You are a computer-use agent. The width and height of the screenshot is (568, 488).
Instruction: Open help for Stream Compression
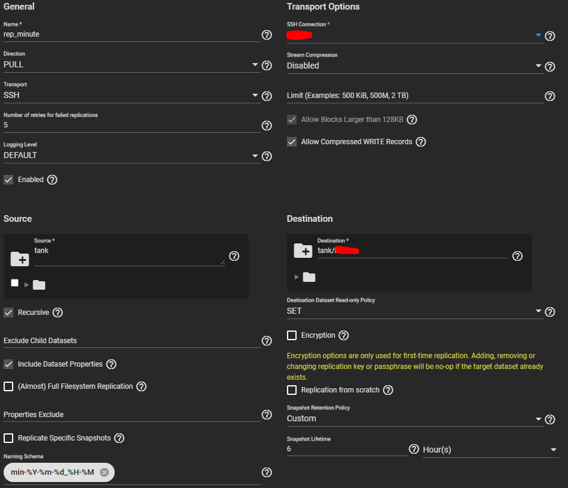coord(549,67)
